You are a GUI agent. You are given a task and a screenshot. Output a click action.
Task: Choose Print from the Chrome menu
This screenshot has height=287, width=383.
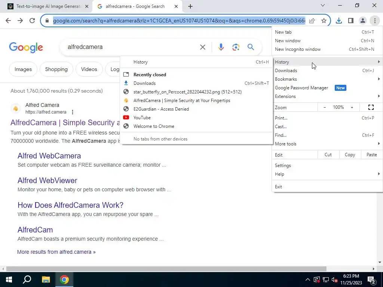tap(327, 118)
